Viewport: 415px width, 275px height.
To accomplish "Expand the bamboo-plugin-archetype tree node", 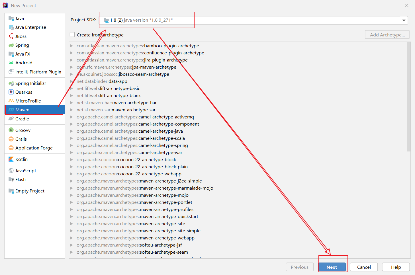I will click(71, 46).
